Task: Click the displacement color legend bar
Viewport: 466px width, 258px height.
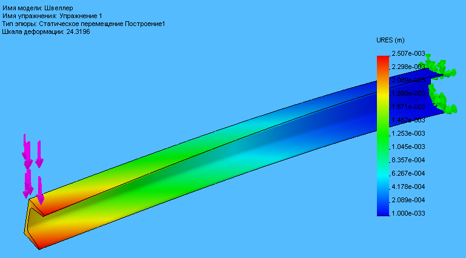Action: click(x=383, y=136)
